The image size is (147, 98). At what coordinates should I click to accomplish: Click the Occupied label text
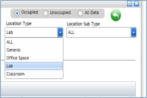point(30,12)
